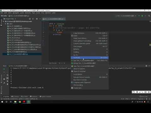
Task: Open run configuration dropdown in toolbar
Action: tap(126, 16)
